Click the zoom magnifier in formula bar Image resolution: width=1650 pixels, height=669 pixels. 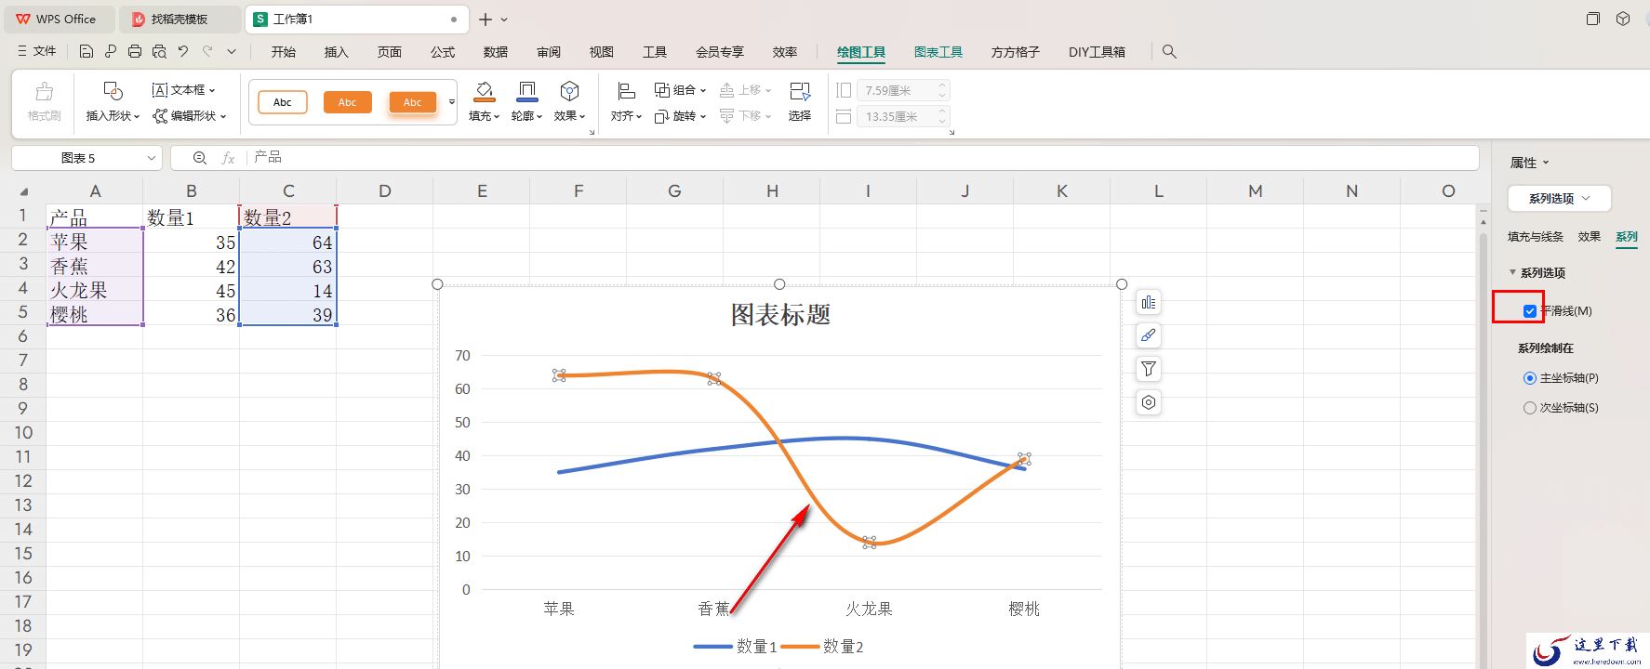[200, 158]
